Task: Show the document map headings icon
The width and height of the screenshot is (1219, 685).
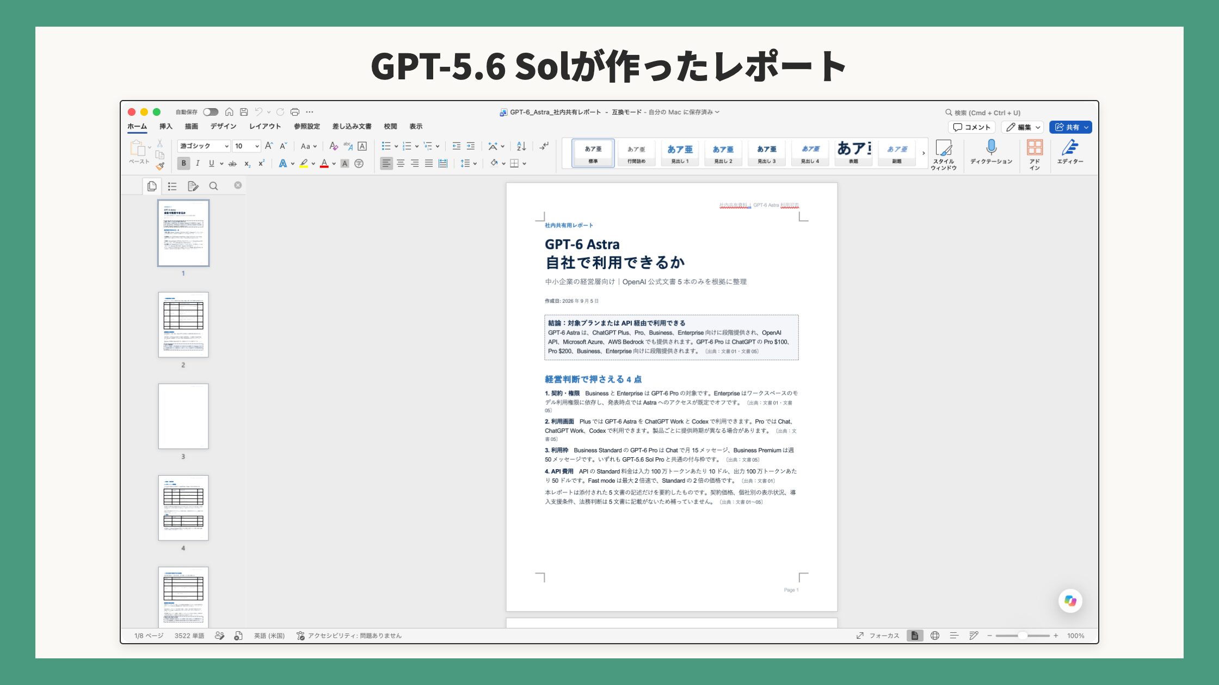Action: 172,186
